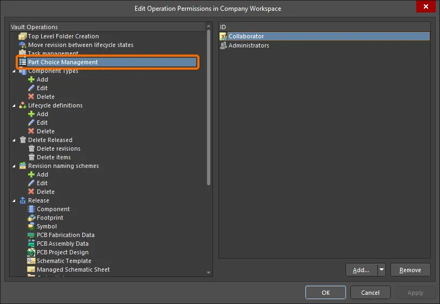Select the Symbol release item text
The height and width of the screenshot is (304, 440).
47,226
